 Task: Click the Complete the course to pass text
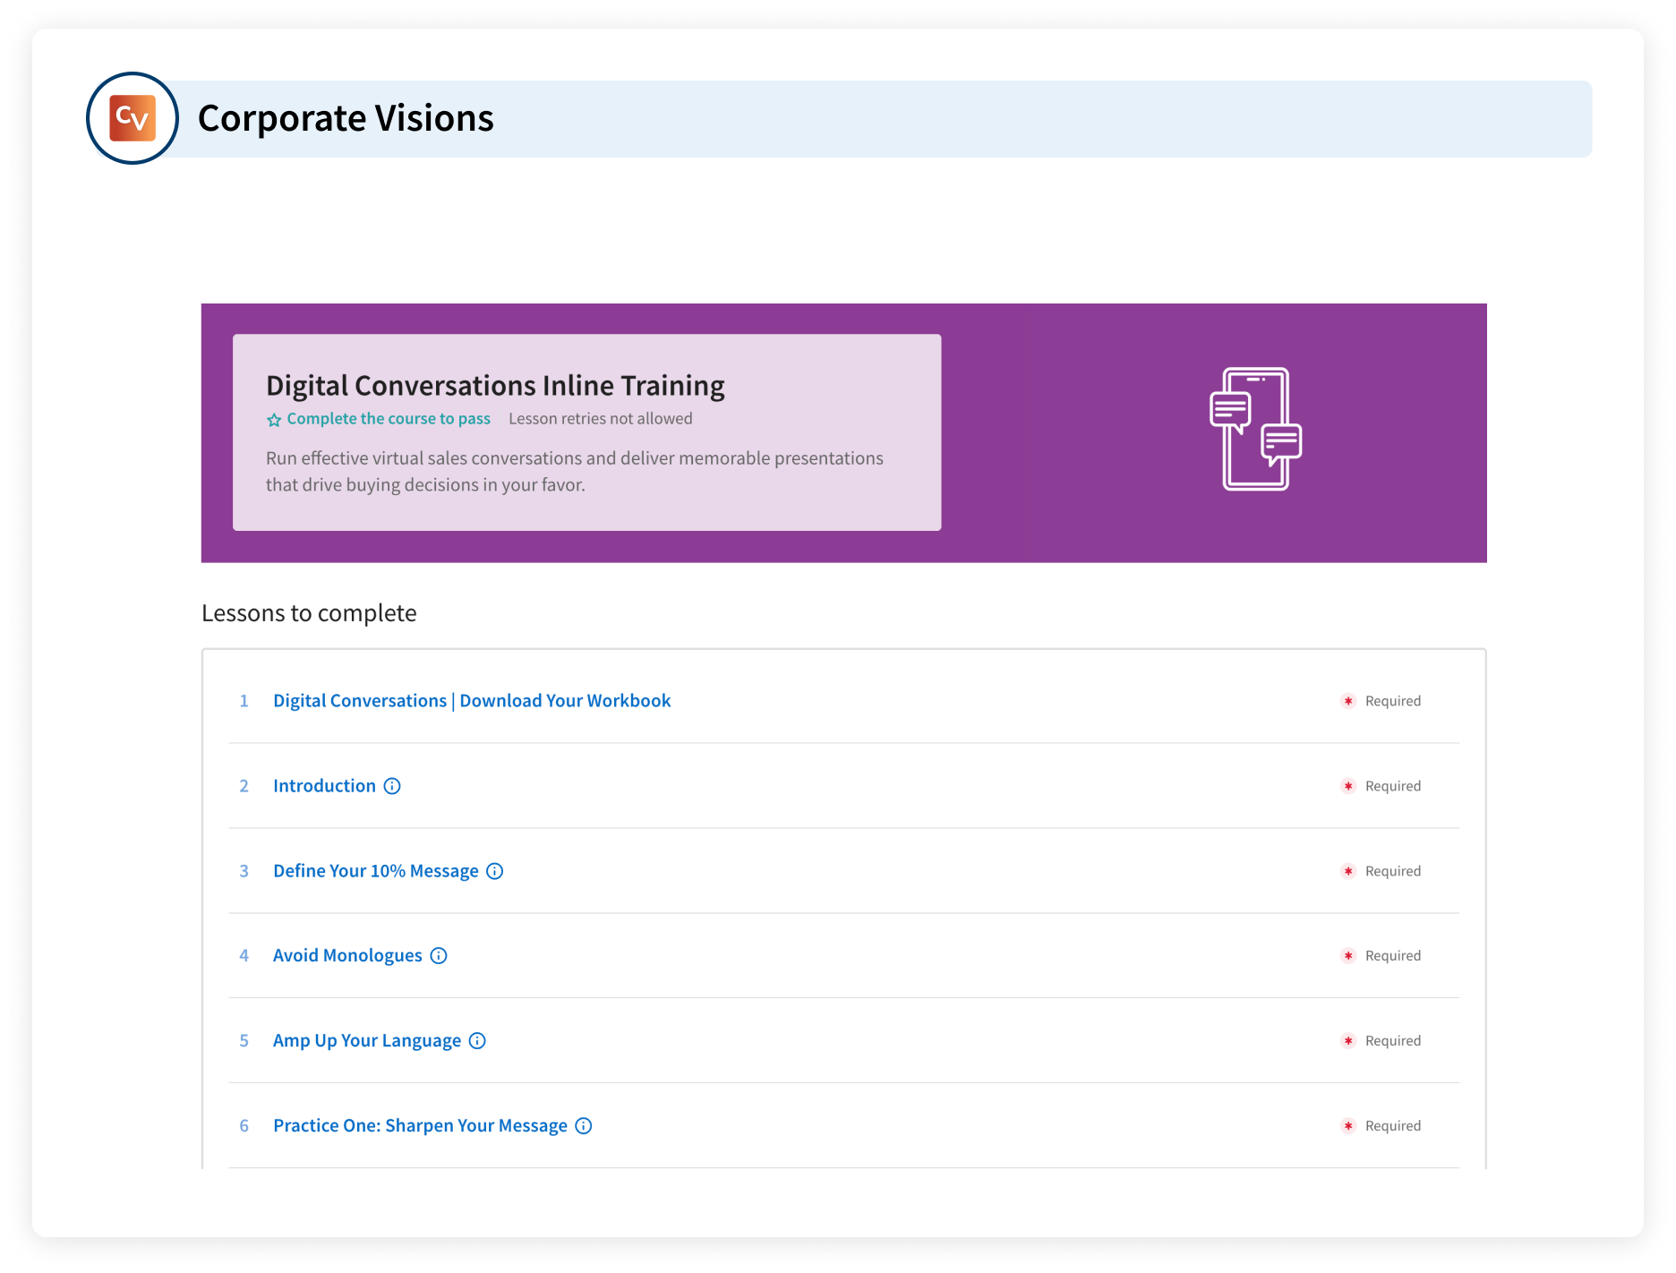(389, 419)
